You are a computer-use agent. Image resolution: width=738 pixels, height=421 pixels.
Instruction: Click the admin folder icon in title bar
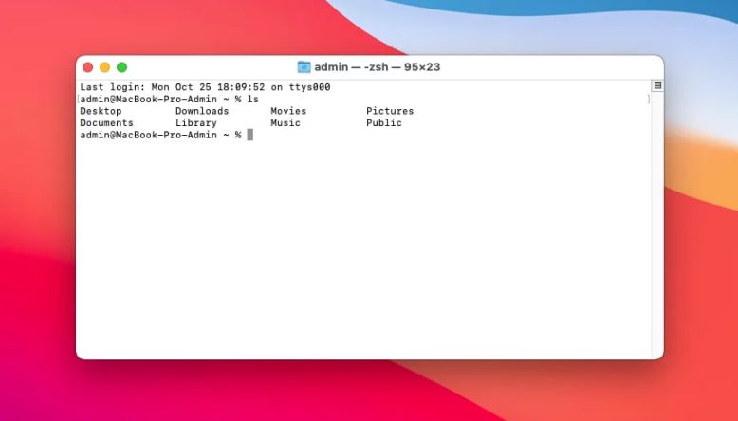click(x=304, y=67)
